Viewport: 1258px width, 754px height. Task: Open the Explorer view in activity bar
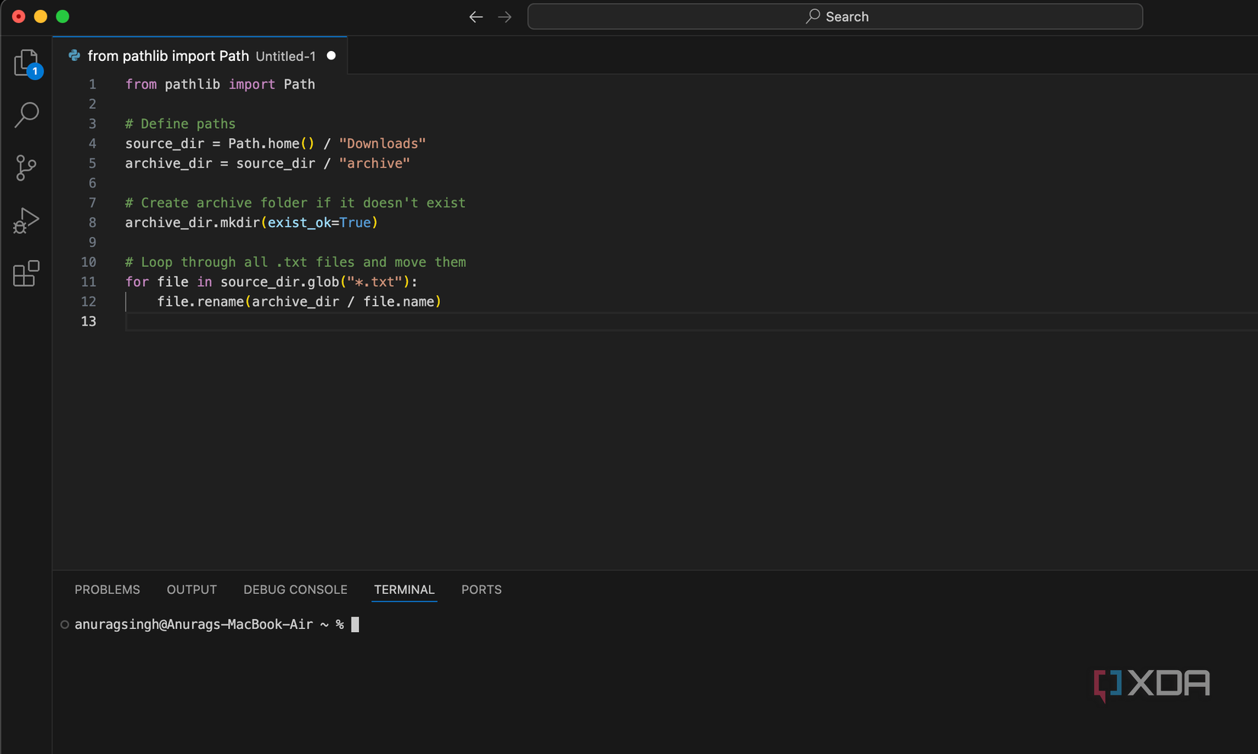(26, 63)
